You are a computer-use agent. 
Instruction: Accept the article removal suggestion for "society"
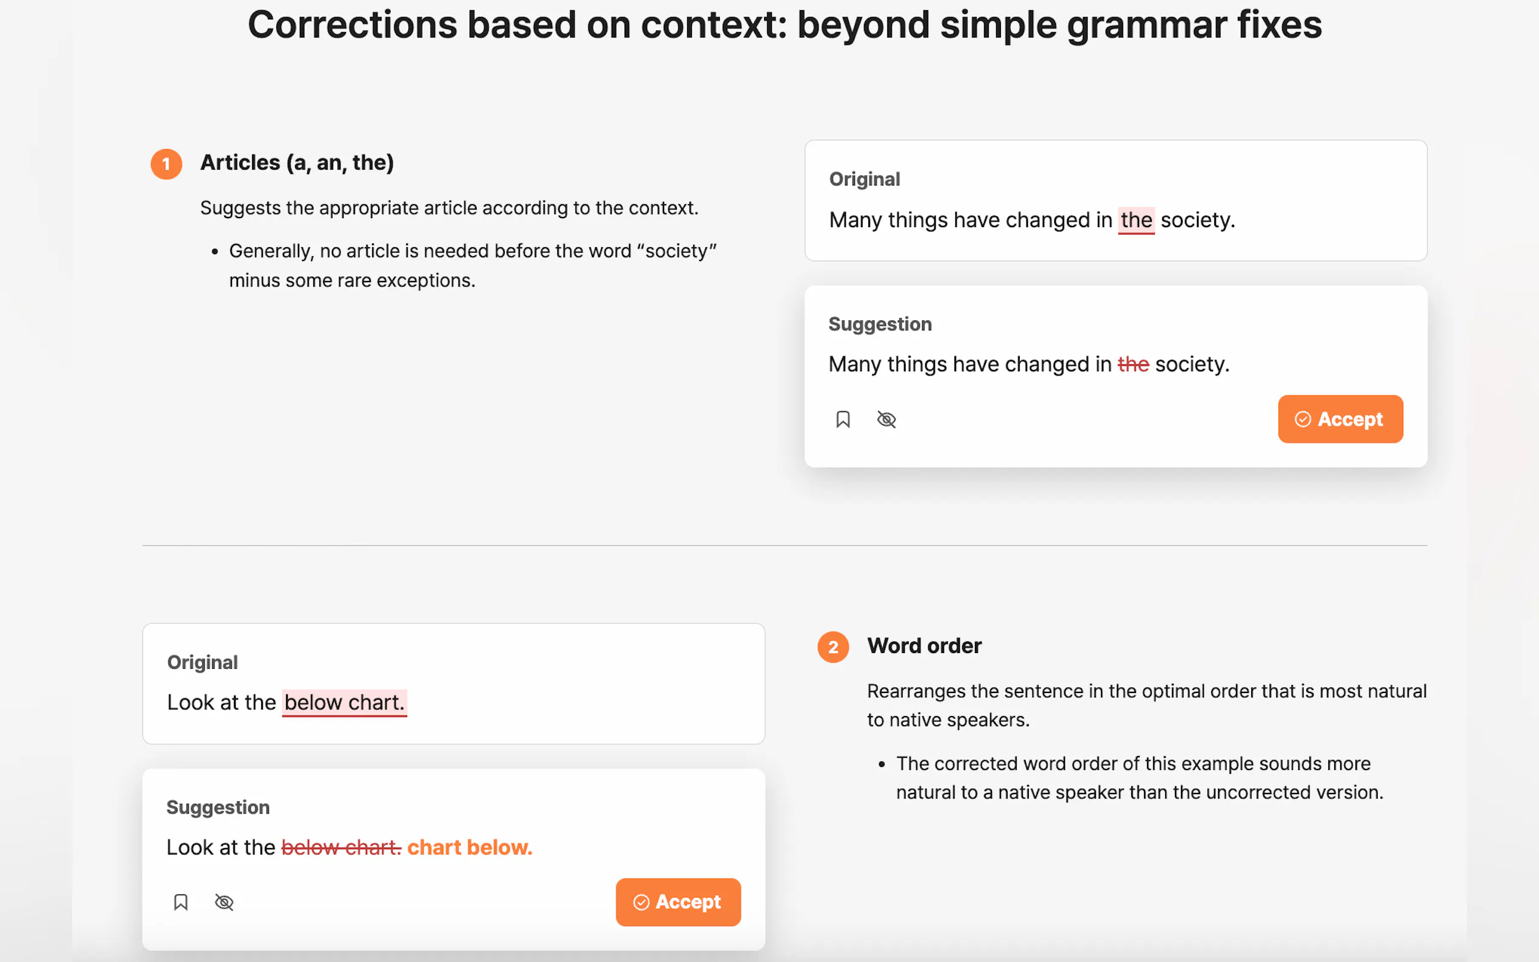click(x=1340, y=419)
